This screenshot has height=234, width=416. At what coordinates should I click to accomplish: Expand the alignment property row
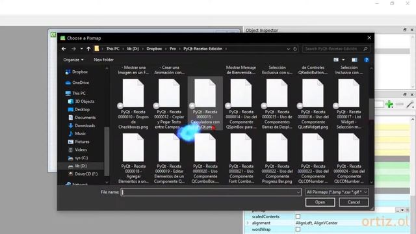click(248, 223)
